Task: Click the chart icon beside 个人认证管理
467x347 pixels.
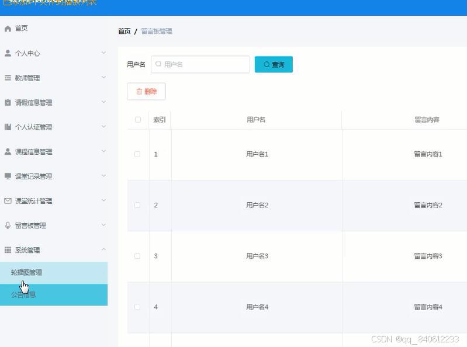Action: click(x=8, y=127)
